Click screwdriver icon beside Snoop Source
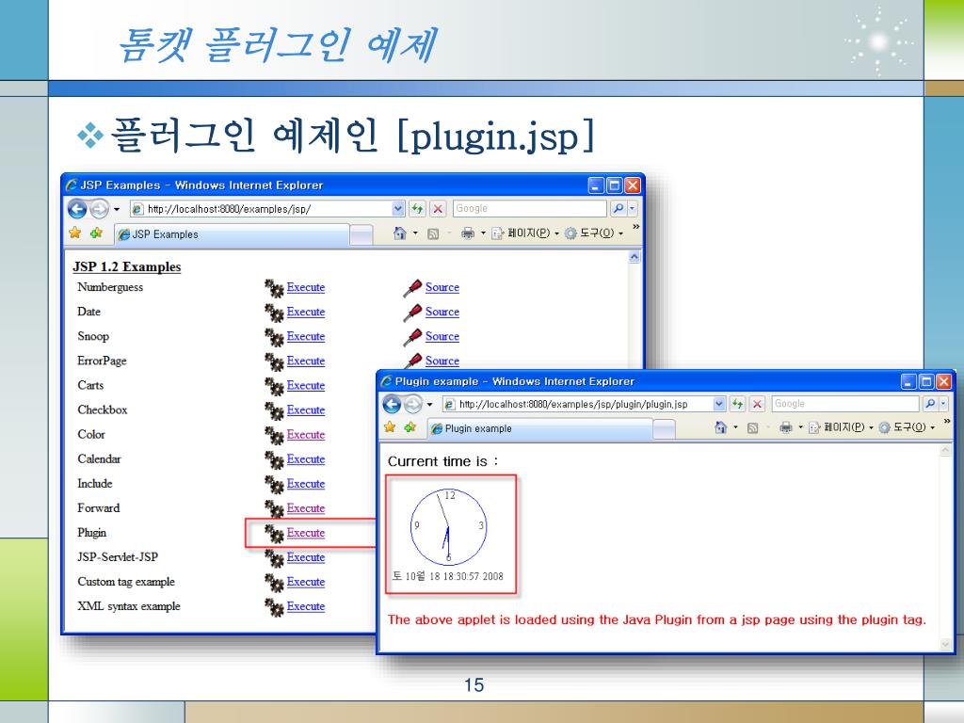Image resolution: width=964 pixels, height=723 pixels. [x=412, y=337]
